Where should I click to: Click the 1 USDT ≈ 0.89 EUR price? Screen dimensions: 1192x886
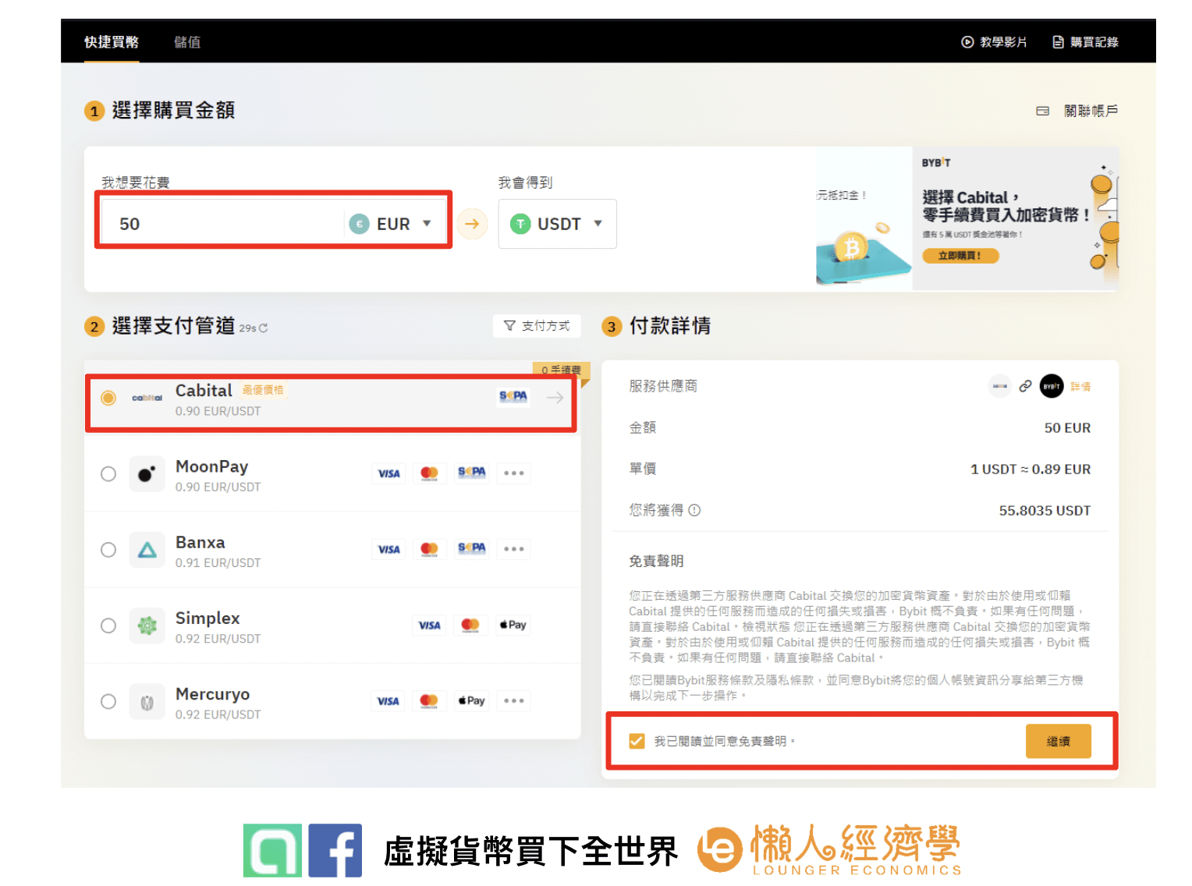click(x=1031, y=470)
